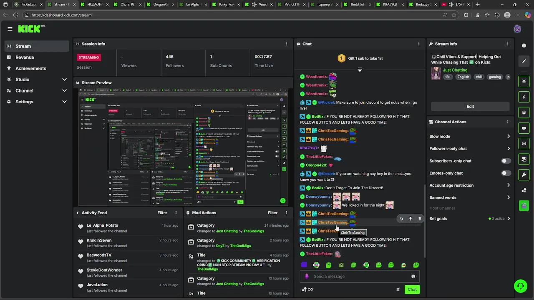The height and width of the screenshot is (300, 534).
Task: Click the restore arrow on highlighted ChrisTecGaming message
Action: (x=401, y=219)
